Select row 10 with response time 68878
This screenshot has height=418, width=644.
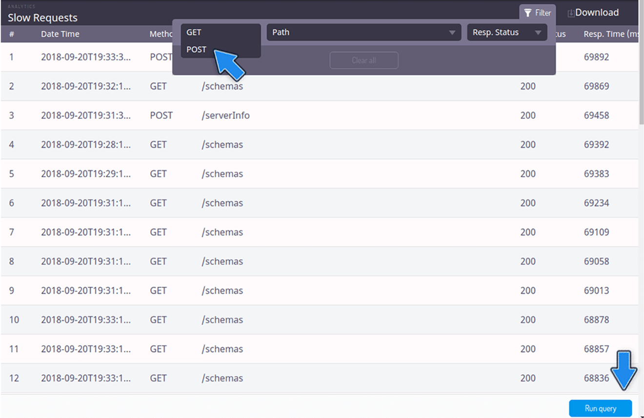pos(319,320)
